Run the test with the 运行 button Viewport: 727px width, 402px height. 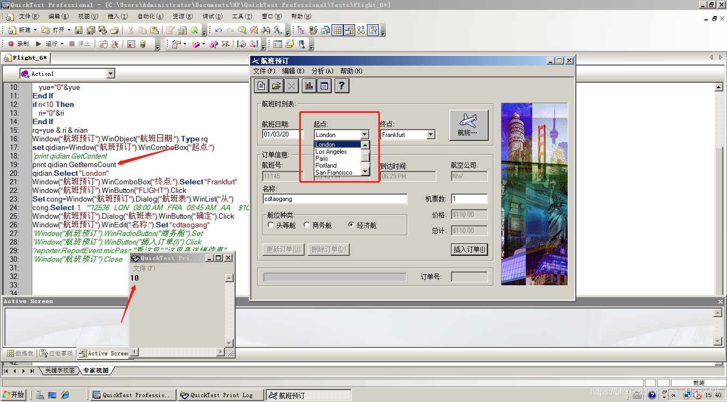pyautogui.click(x=47, y=44)
